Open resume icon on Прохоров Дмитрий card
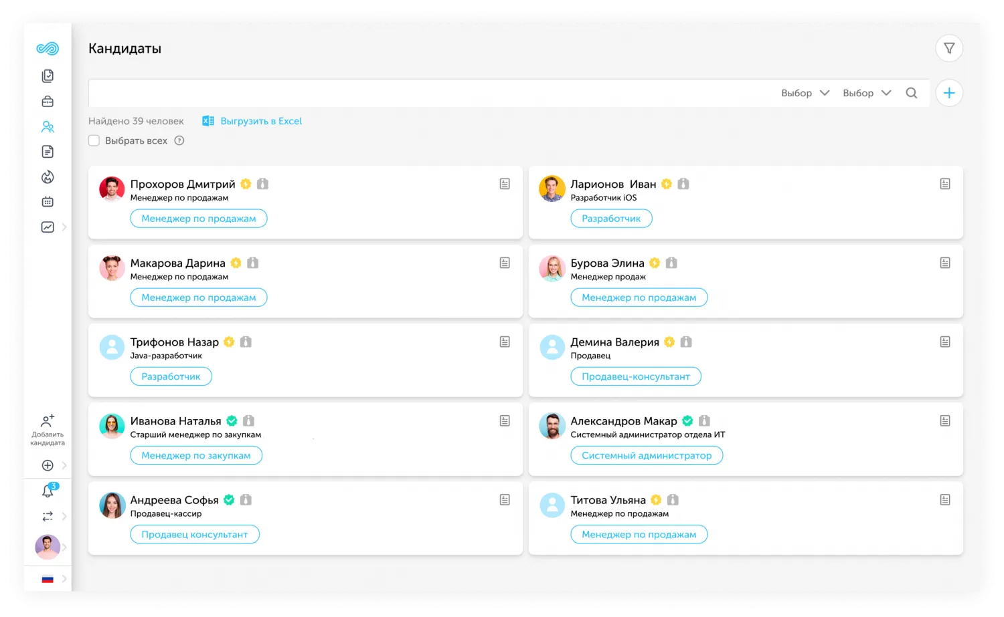The width and height of the screenshot is (1004, 617). (505, 184)
